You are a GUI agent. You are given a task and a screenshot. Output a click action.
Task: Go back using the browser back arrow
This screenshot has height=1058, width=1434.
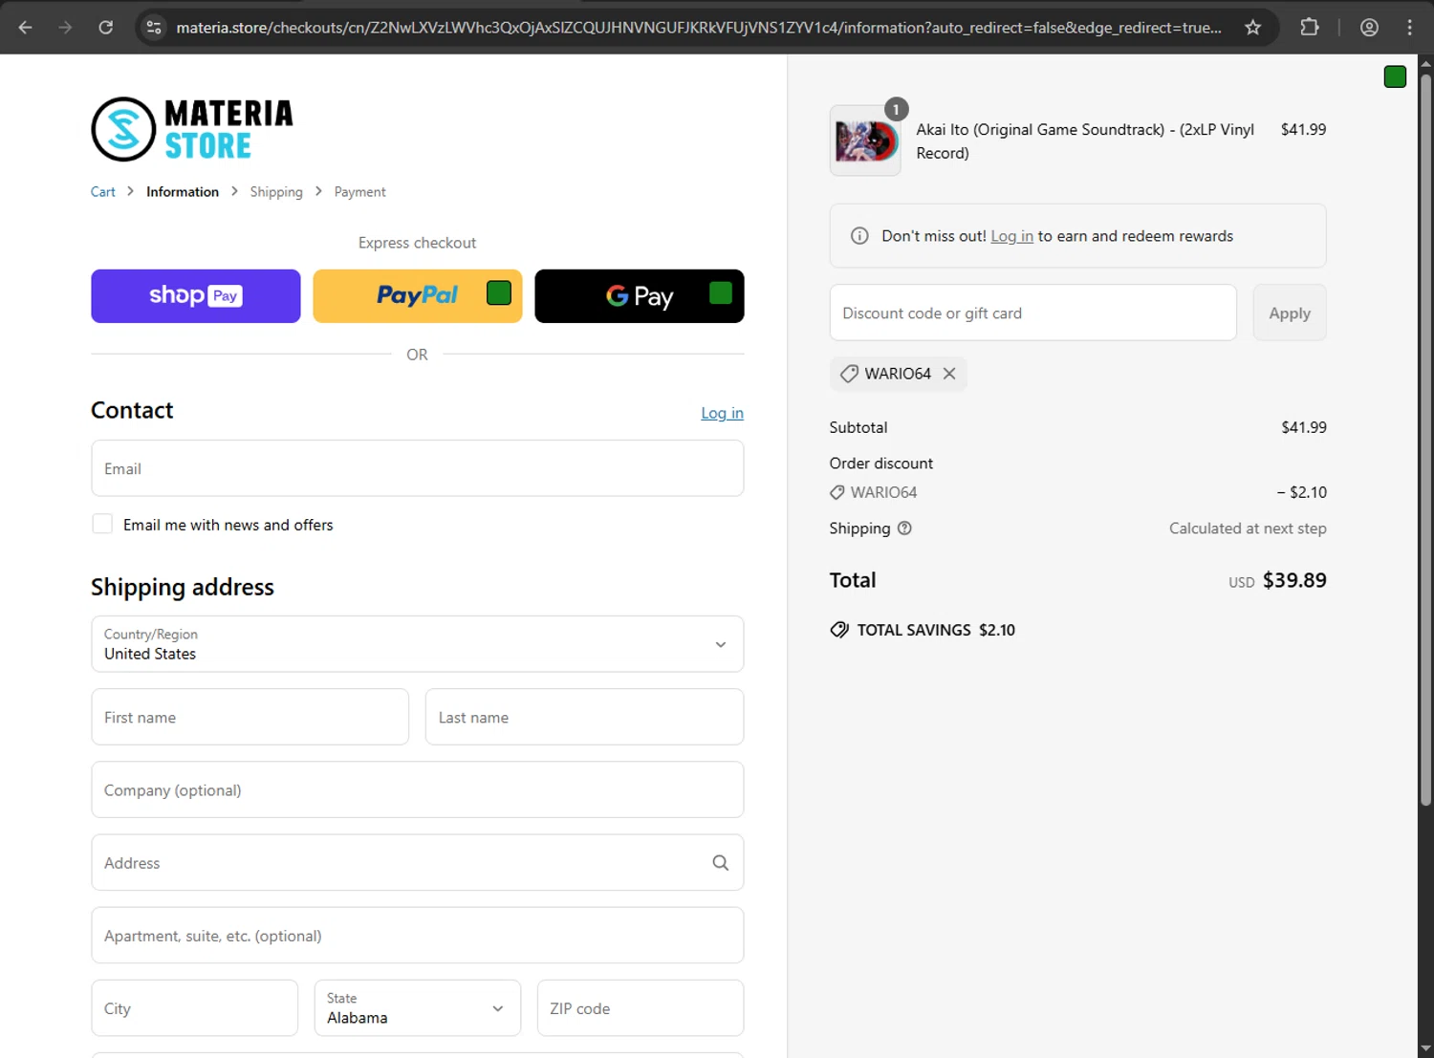click(x=26, y=27)
